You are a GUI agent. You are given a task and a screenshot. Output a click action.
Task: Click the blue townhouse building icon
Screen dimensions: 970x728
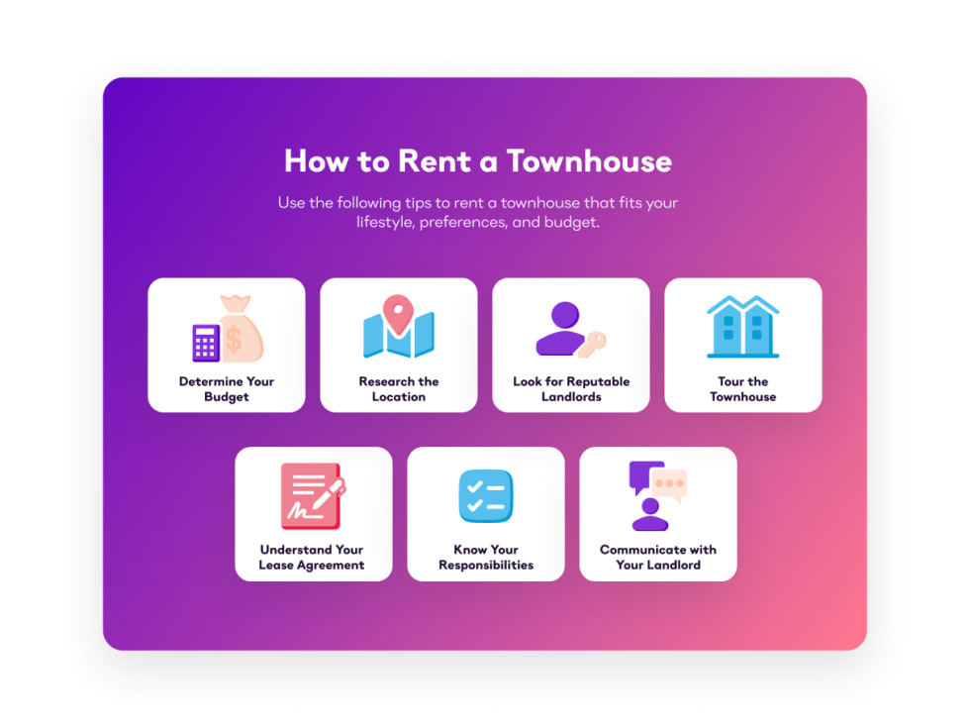[x=742, y=327]
